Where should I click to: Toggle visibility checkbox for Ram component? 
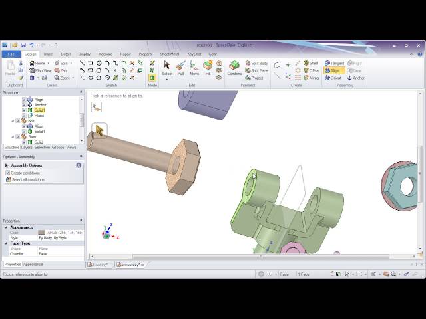click(x=18, y=137)
